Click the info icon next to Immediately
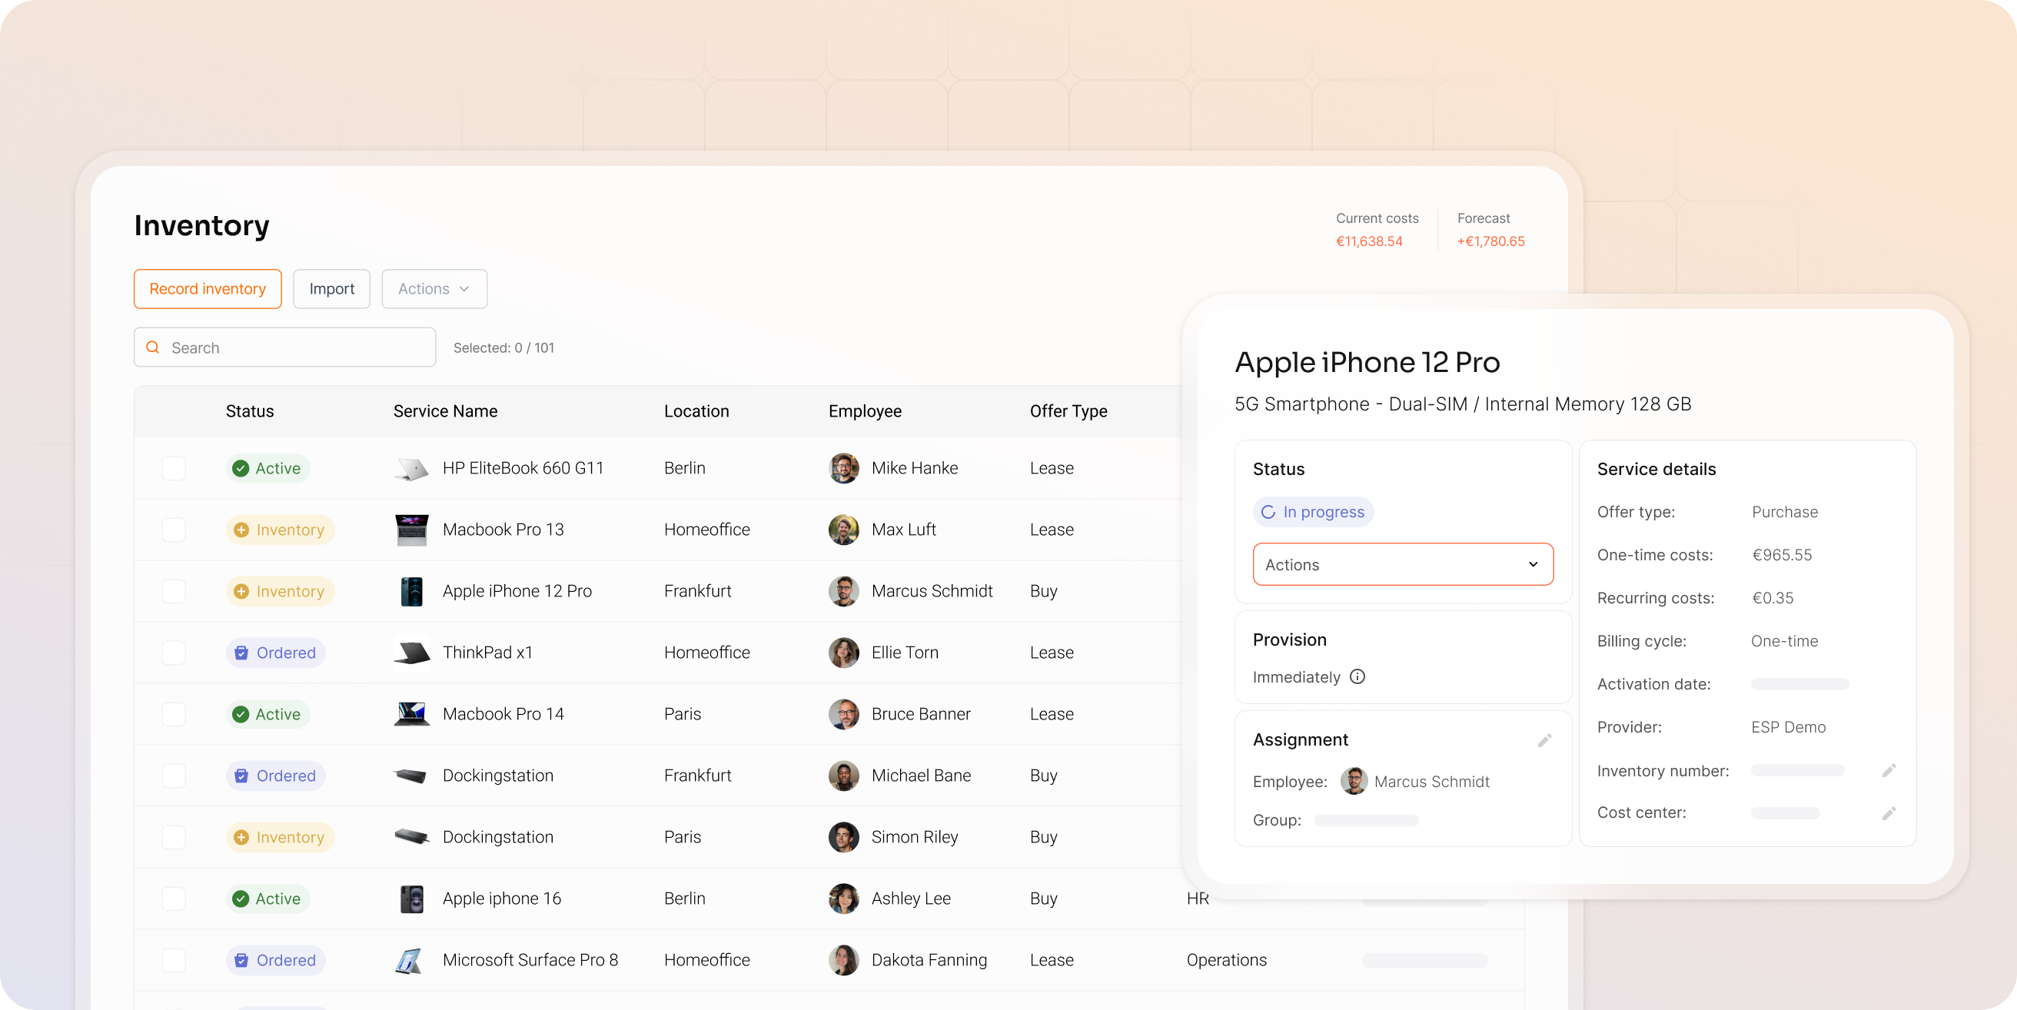 [x=1357, y=676]
